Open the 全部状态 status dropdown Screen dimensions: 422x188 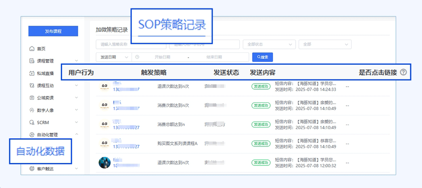(x=269, y=44)
